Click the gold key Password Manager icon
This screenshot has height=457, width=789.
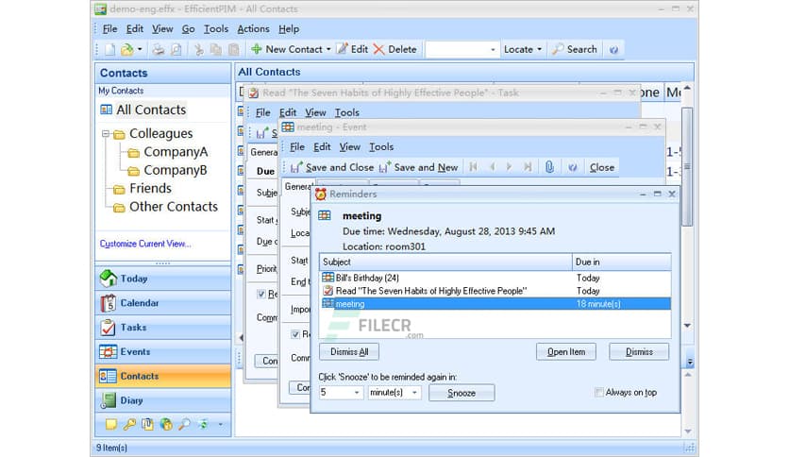point(129,424)
